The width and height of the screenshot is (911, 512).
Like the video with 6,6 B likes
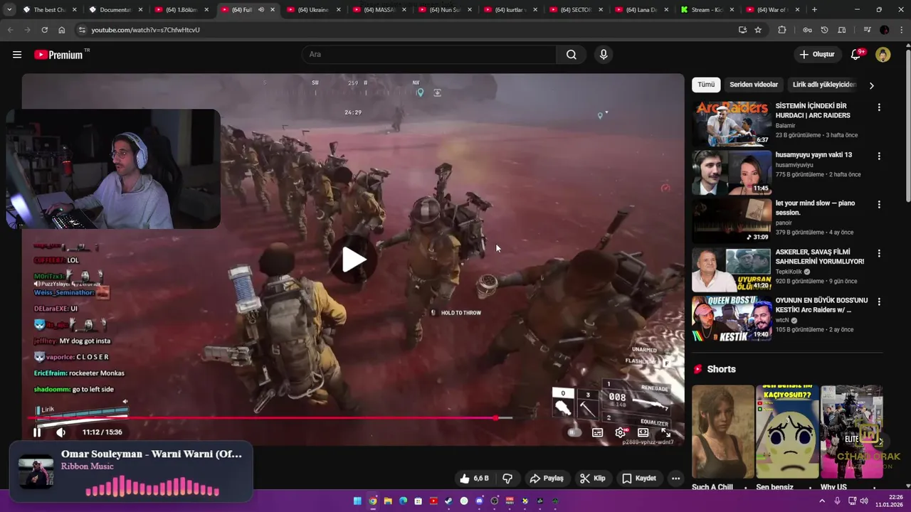pyautogui.click(x=473, y=479)
